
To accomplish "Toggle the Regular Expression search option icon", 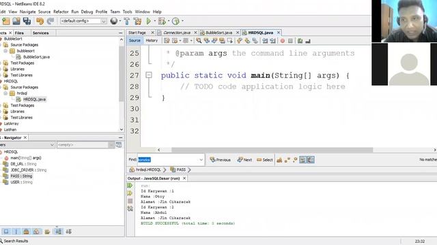I will 295,160.
